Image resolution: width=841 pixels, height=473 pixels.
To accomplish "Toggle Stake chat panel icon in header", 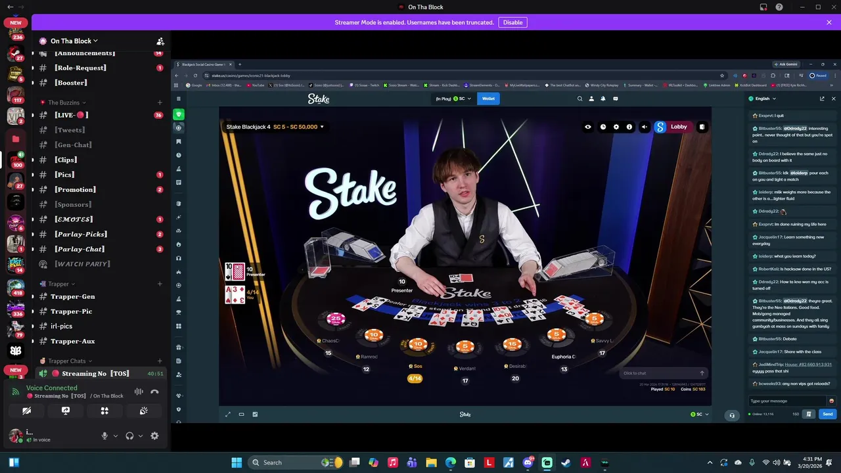I will coord(616,99).
